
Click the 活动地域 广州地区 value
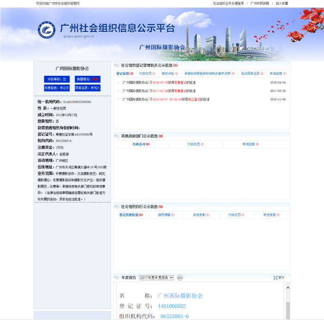[62, 160]
